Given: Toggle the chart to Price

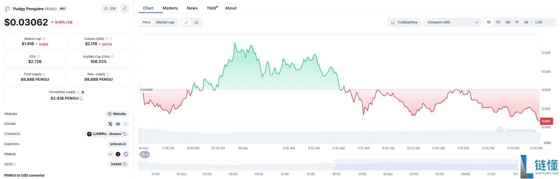Looking at the screenshot, I should tap(146, 22).
